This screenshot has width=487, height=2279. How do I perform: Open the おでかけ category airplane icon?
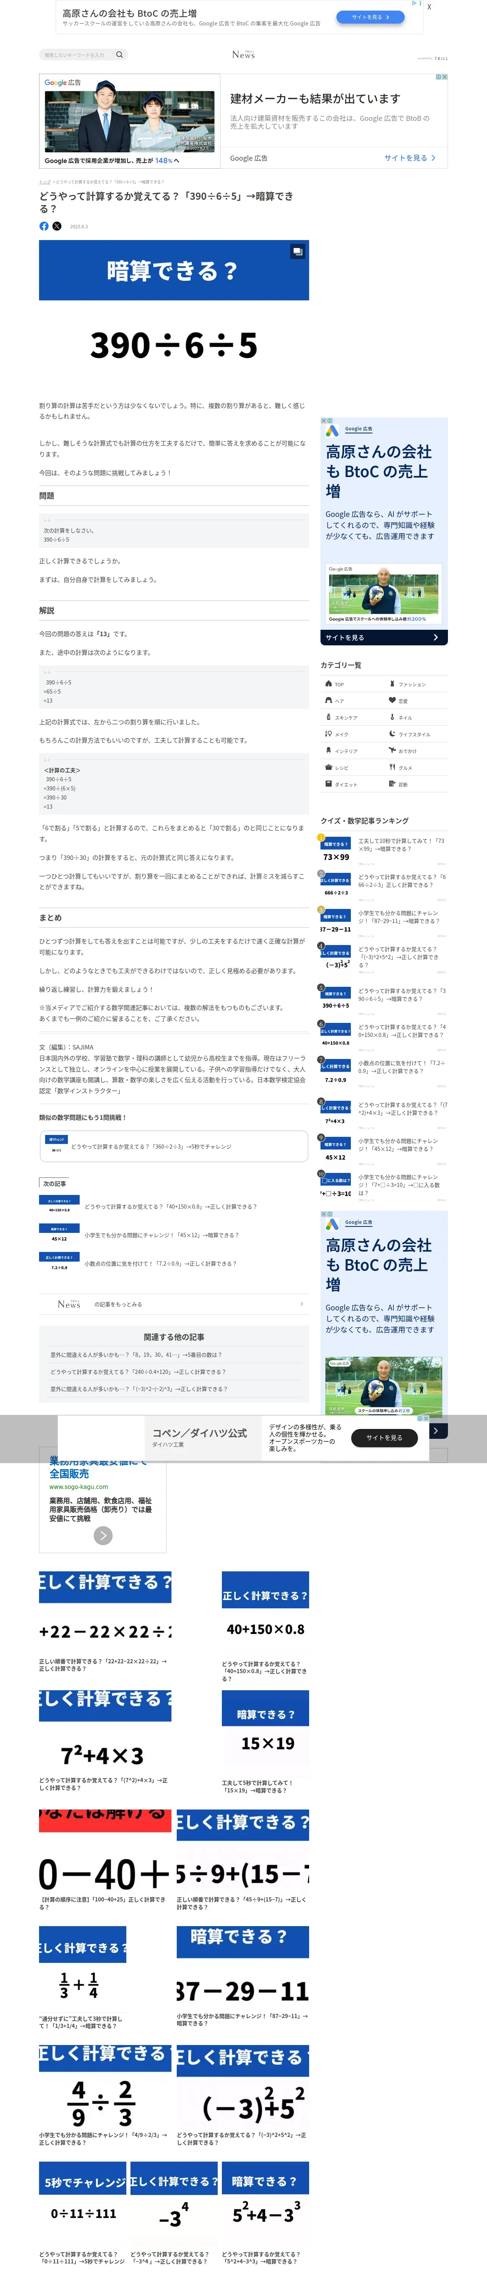[393, 751]
